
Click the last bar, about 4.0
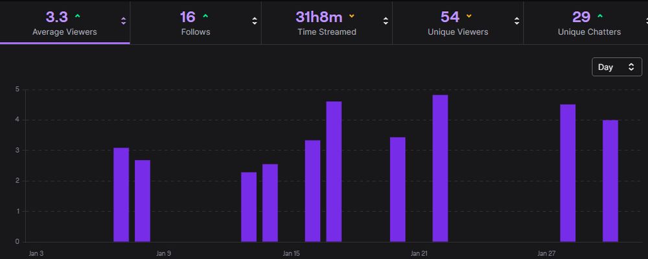pos(610,181)
